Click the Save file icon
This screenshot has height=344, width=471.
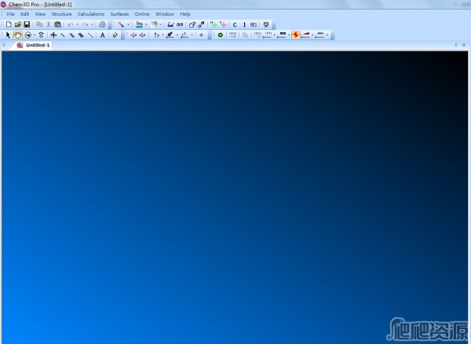click(27, 24)
